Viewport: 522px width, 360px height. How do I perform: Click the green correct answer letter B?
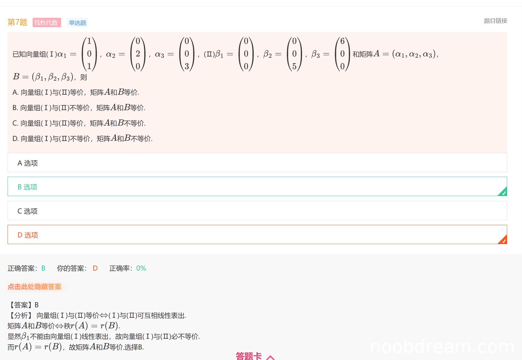(x=43, y=268)
